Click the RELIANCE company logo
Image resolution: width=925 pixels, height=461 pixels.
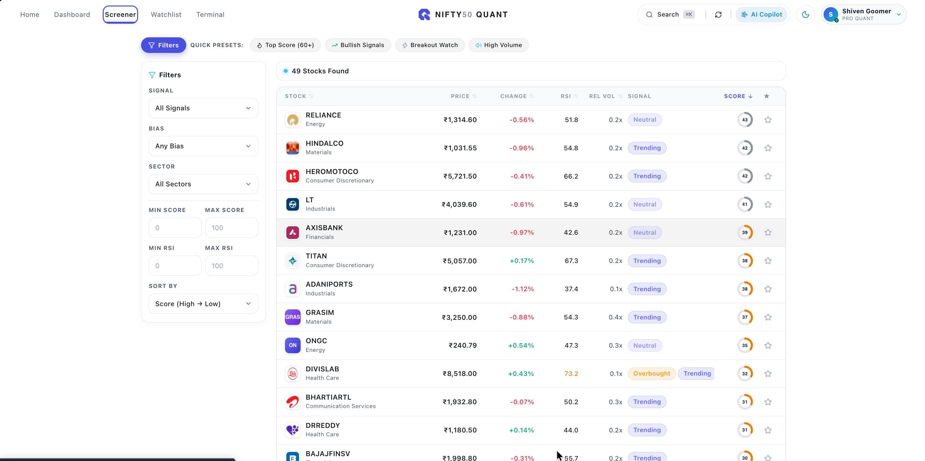click(293, 120)
